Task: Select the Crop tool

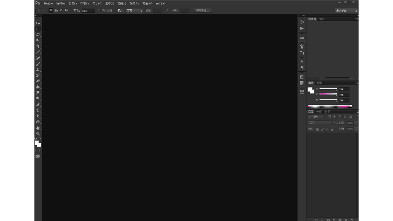Action: coord(38,46)
